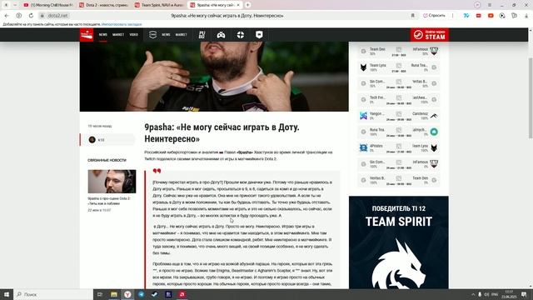Open Team Lynx vs Runa Team 21:00 match
533x300 pixels.
(399, 67)
